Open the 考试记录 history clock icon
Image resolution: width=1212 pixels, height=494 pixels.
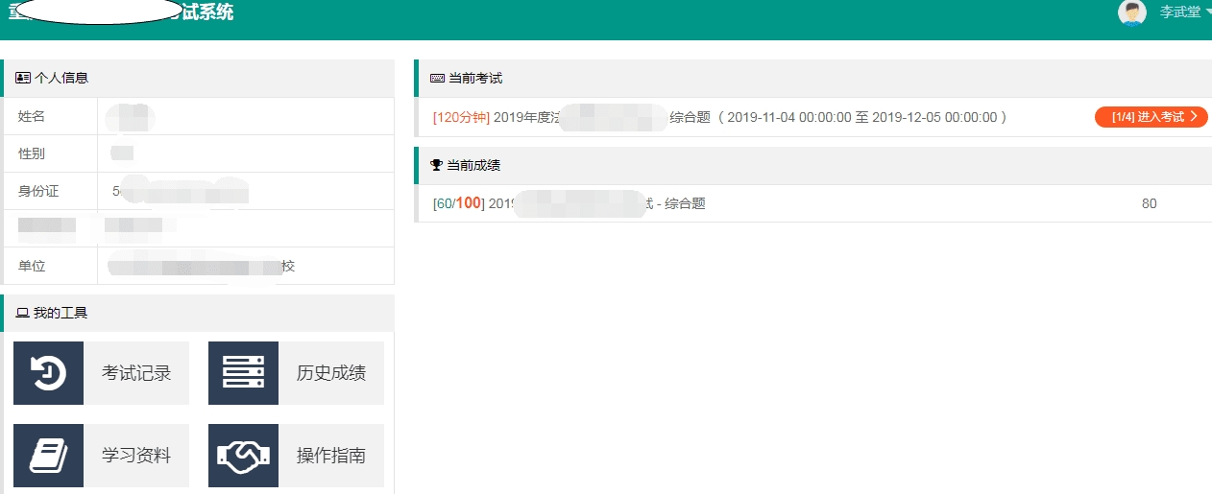point(48,373)
